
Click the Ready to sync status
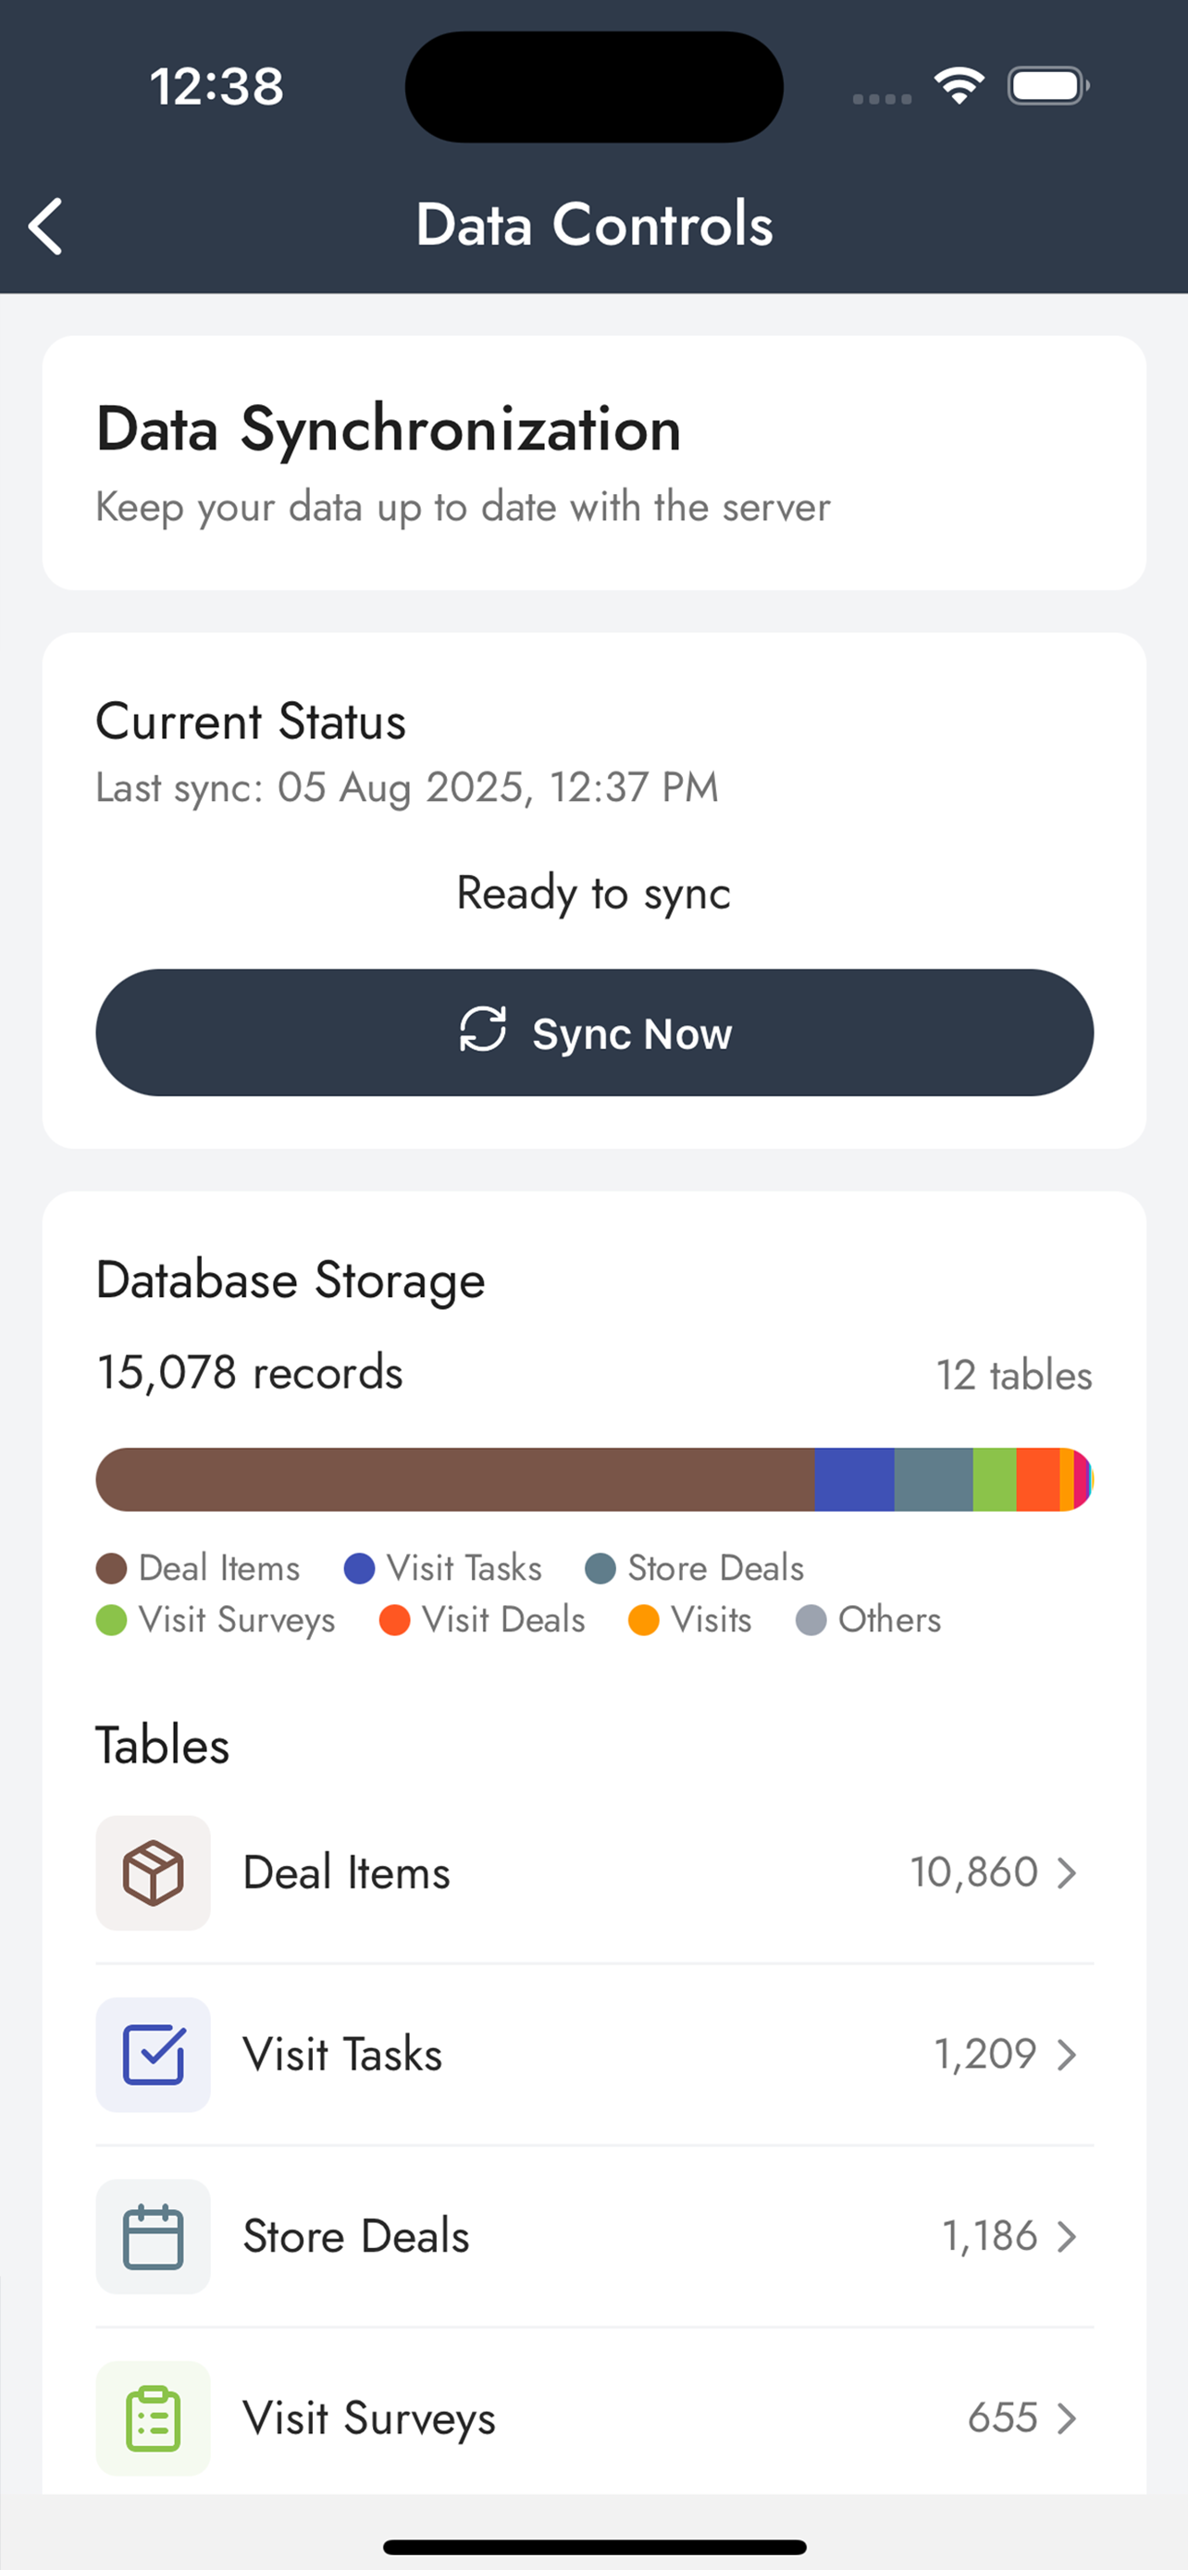tap(593, 894)
